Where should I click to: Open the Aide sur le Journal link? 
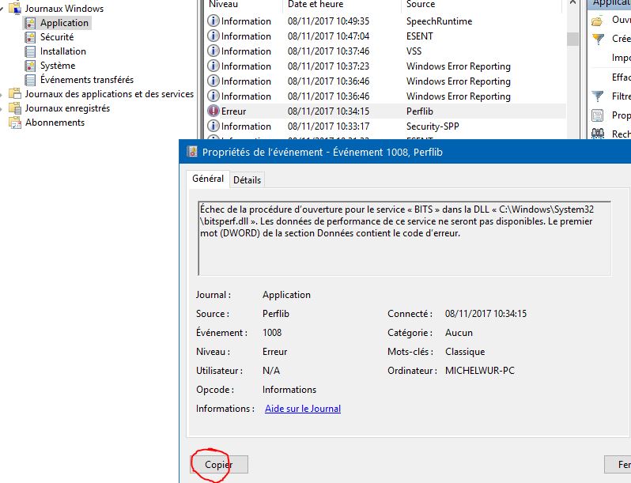(x=303, y=409)
